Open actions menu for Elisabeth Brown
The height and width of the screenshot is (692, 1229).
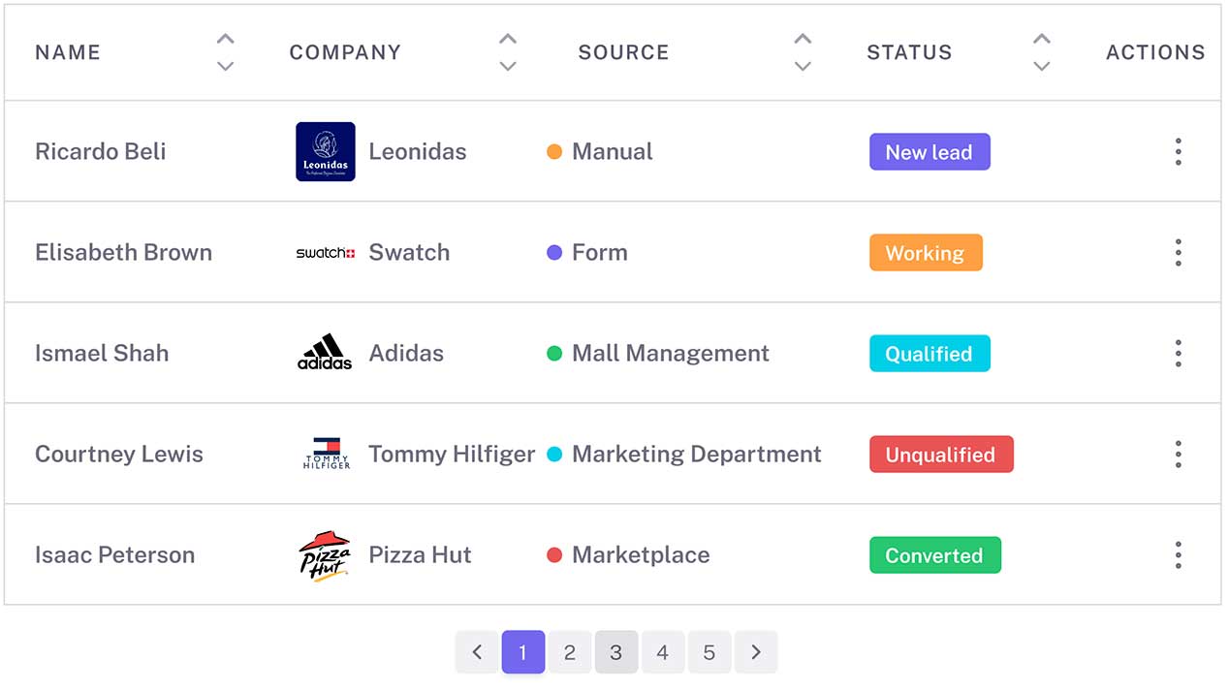pyautogui.click(x=1178, y=253)
